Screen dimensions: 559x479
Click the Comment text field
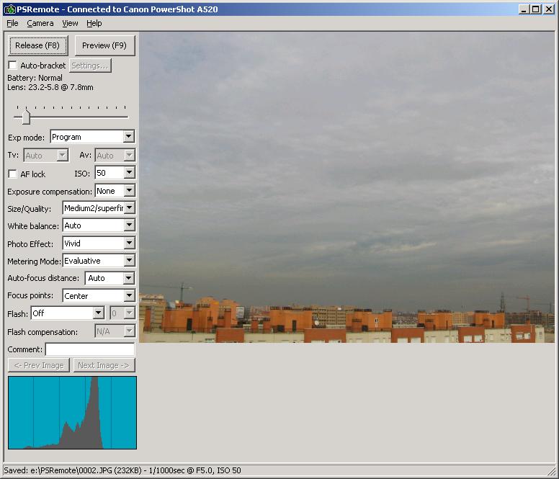(90, 349)
